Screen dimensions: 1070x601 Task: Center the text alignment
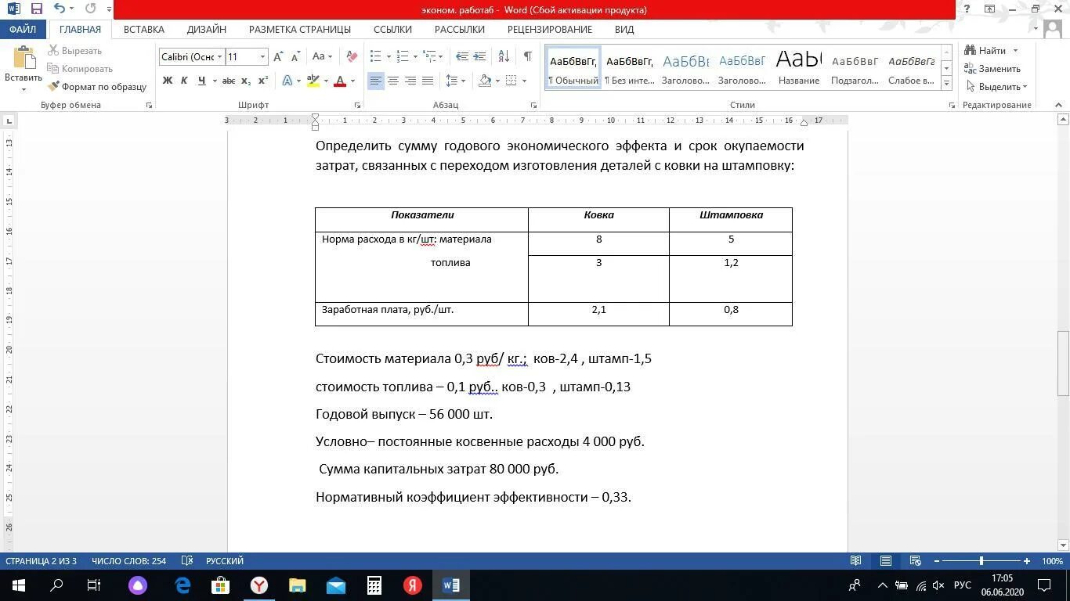click(393, 81)
